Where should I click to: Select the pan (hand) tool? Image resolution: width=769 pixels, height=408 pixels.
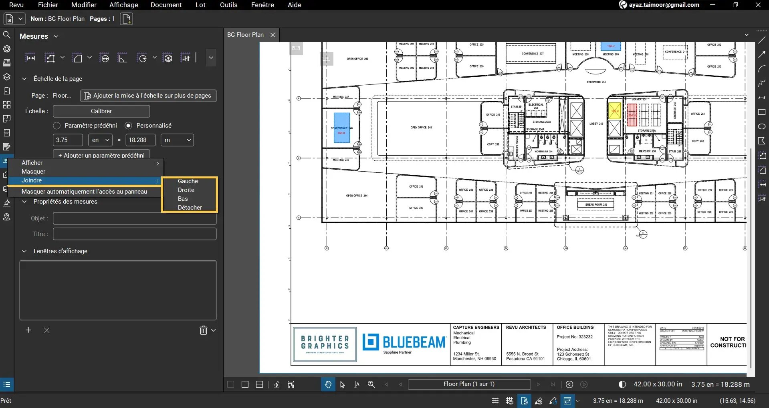pos(328,384)
